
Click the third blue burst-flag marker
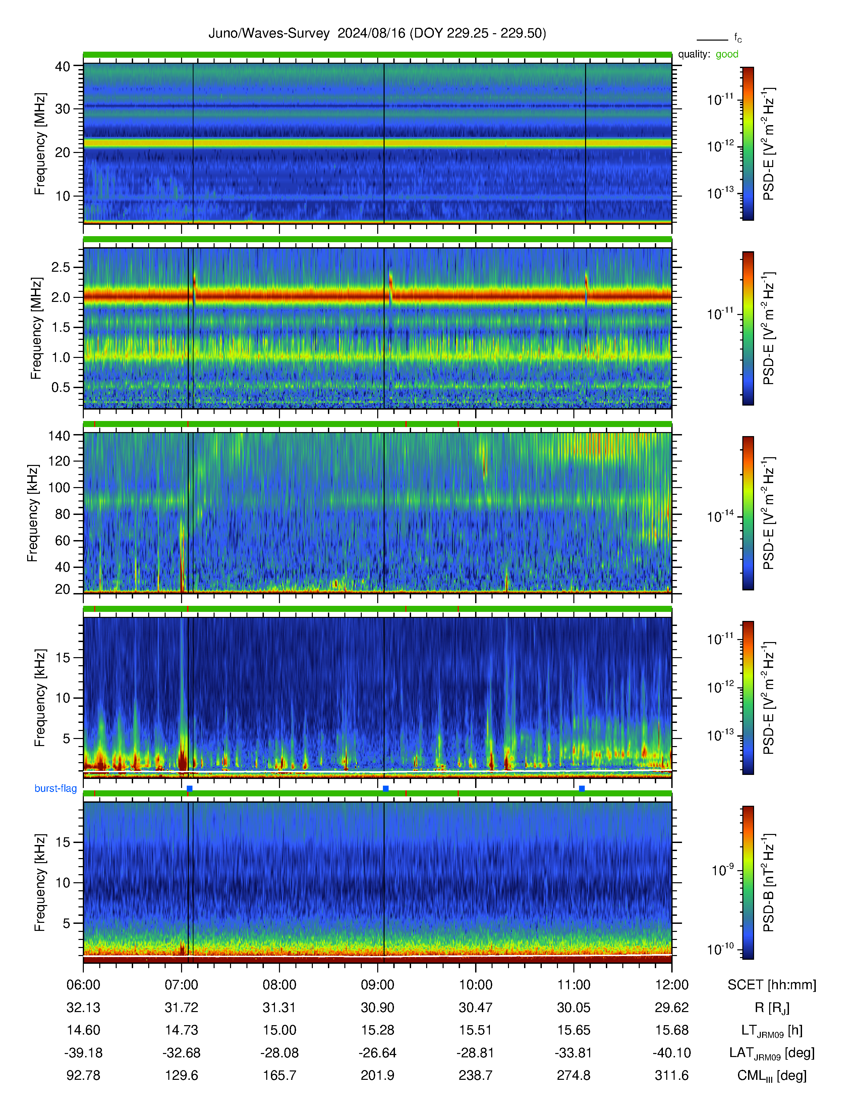[581, 788]
